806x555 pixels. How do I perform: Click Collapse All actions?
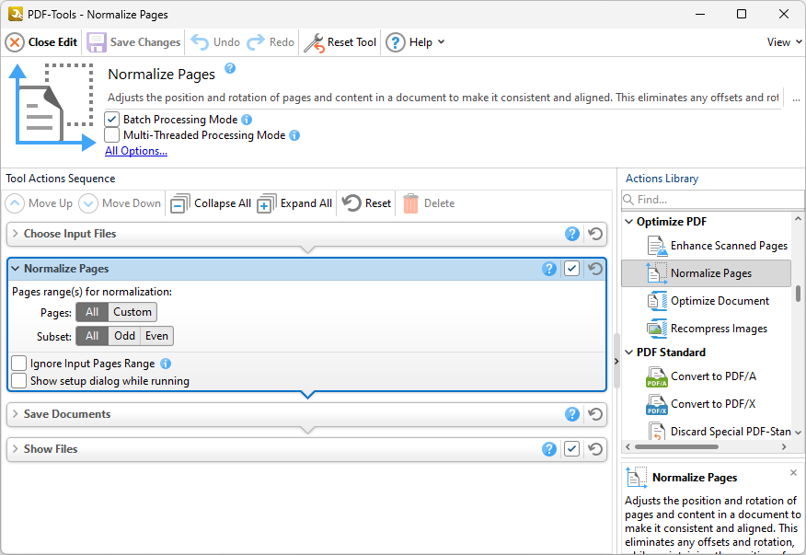point(212,203)
